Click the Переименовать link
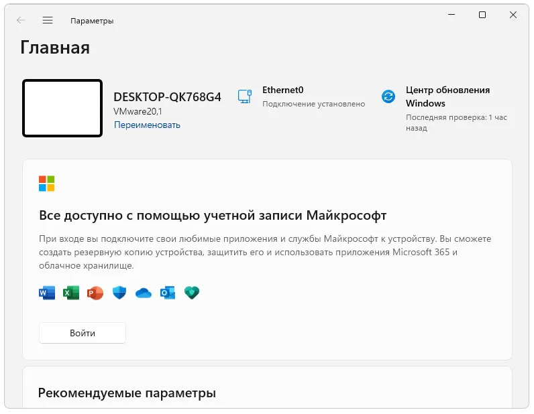This screenshot has width=534, height=414. (x=147, y=125)
